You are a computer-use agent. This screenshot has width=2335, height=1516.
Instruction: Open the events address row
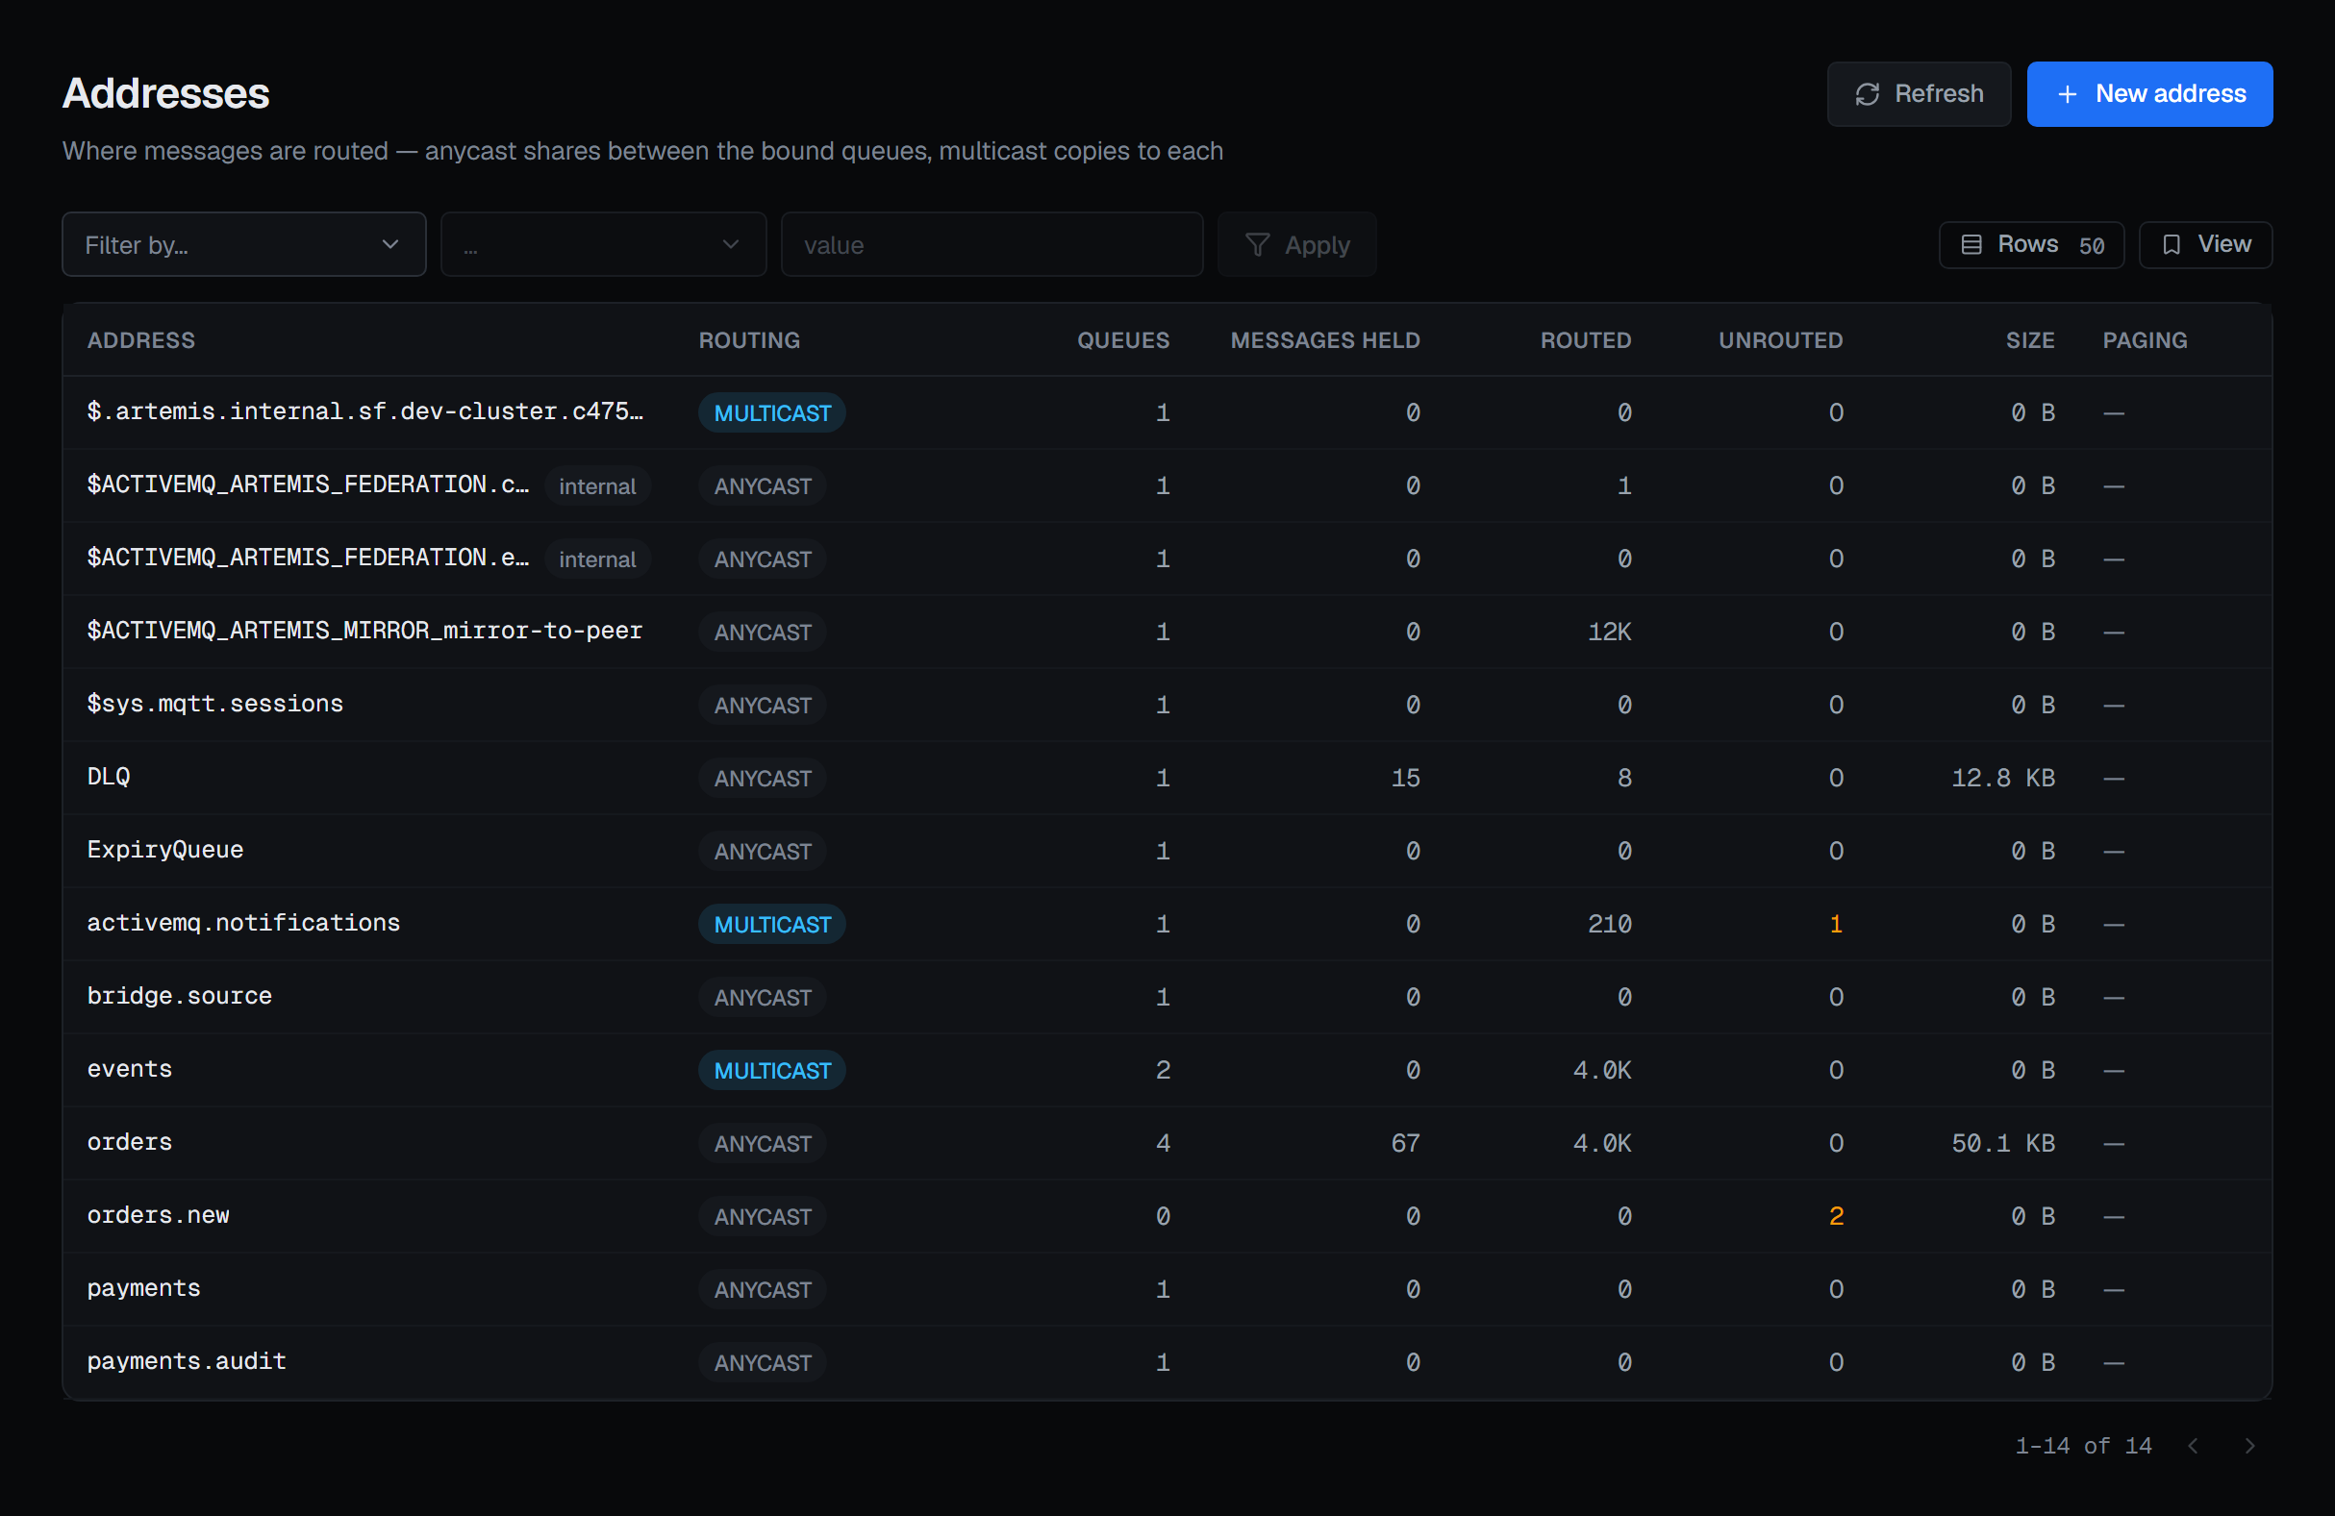click(x=1167, y=1069)
